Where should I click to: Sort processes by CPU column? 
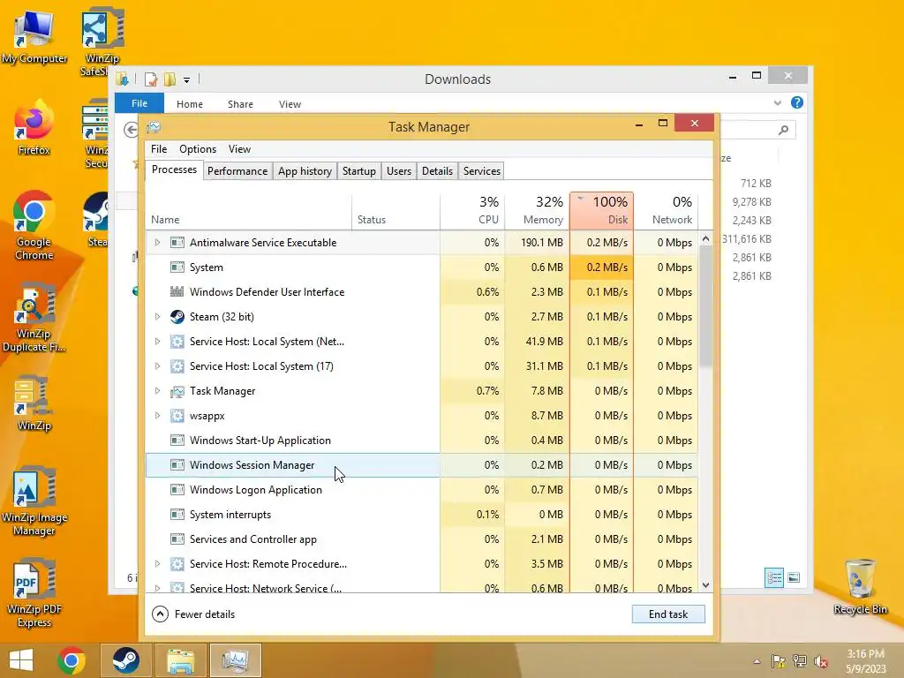pos(473,210)
